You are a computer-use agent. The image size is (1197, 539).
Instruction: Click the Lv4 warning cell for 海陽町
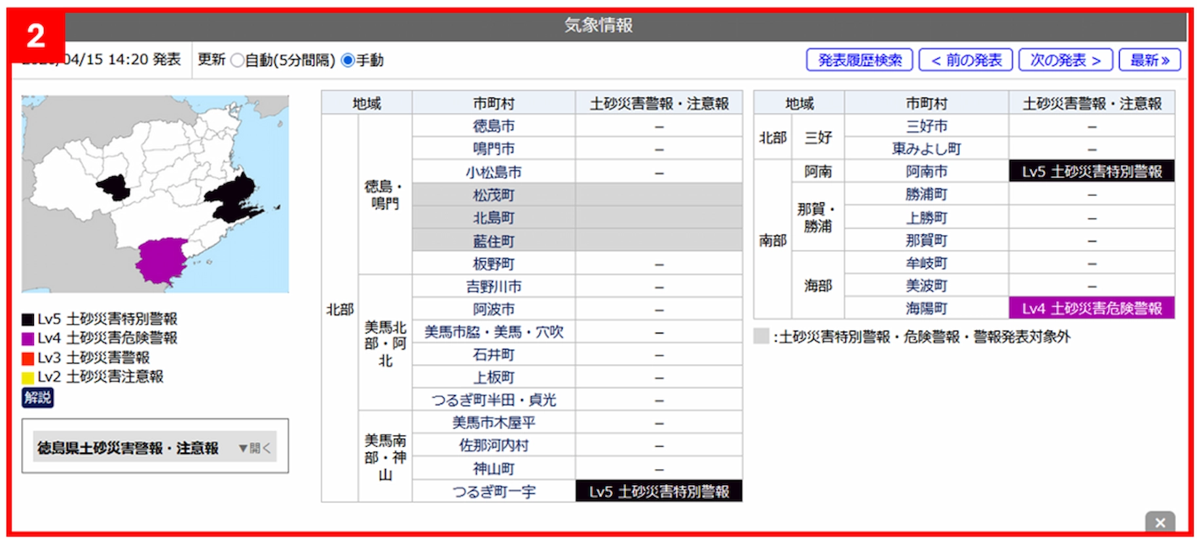1092,308
